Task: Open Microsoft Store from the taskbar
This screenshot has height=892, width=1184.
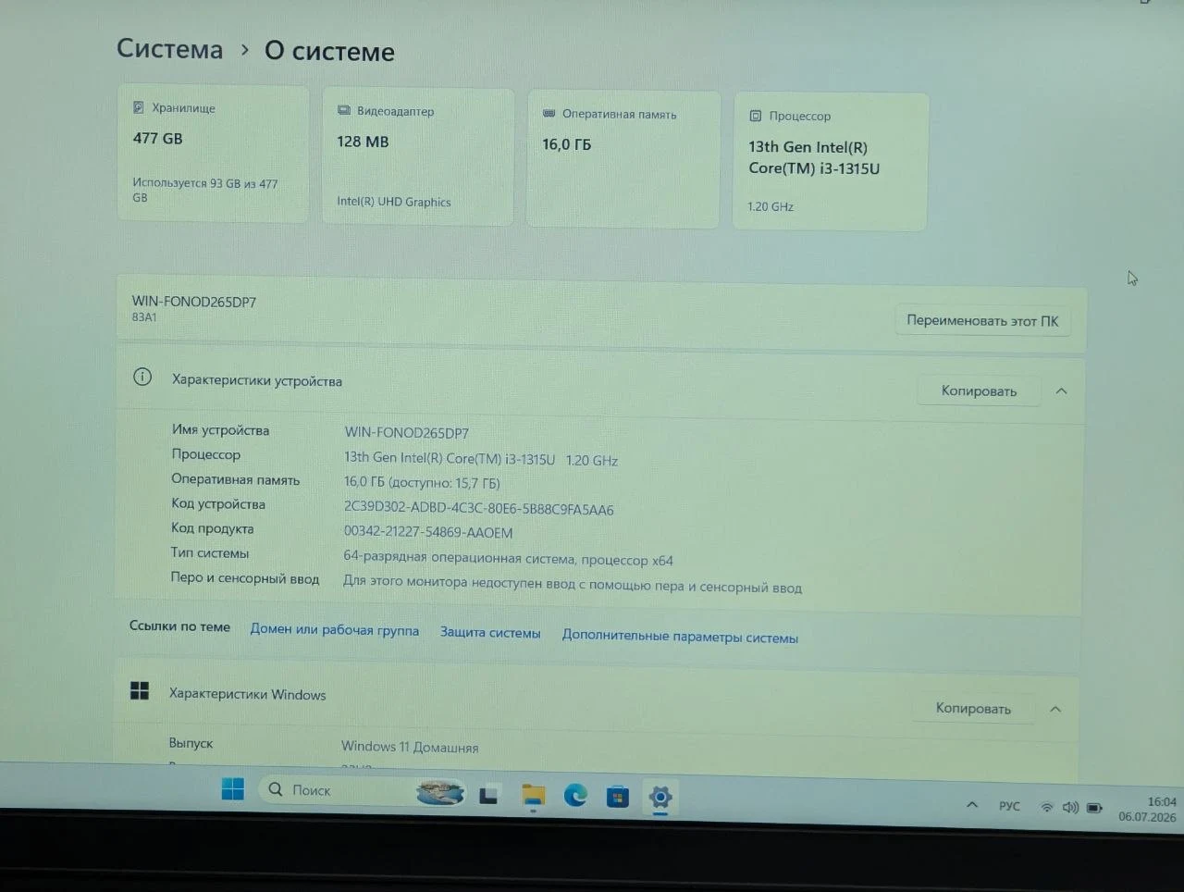Action: tap(618, 796)
